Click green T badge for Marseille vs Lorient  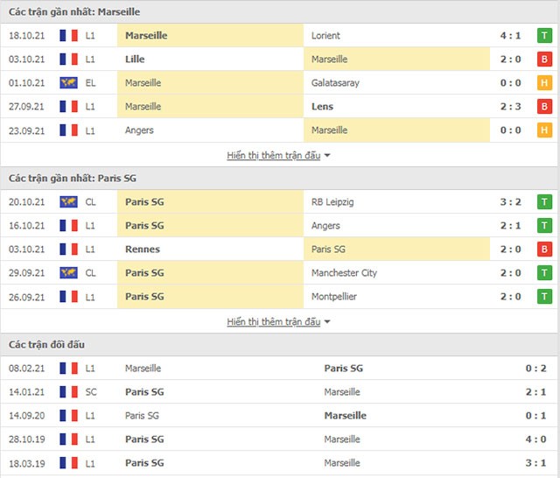coord(544,35)
